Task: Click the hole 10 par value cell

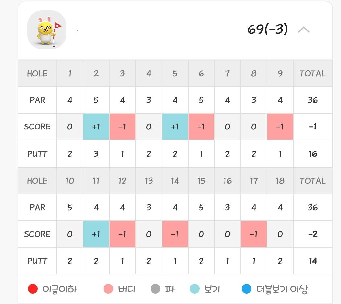Action: (70, 207)
